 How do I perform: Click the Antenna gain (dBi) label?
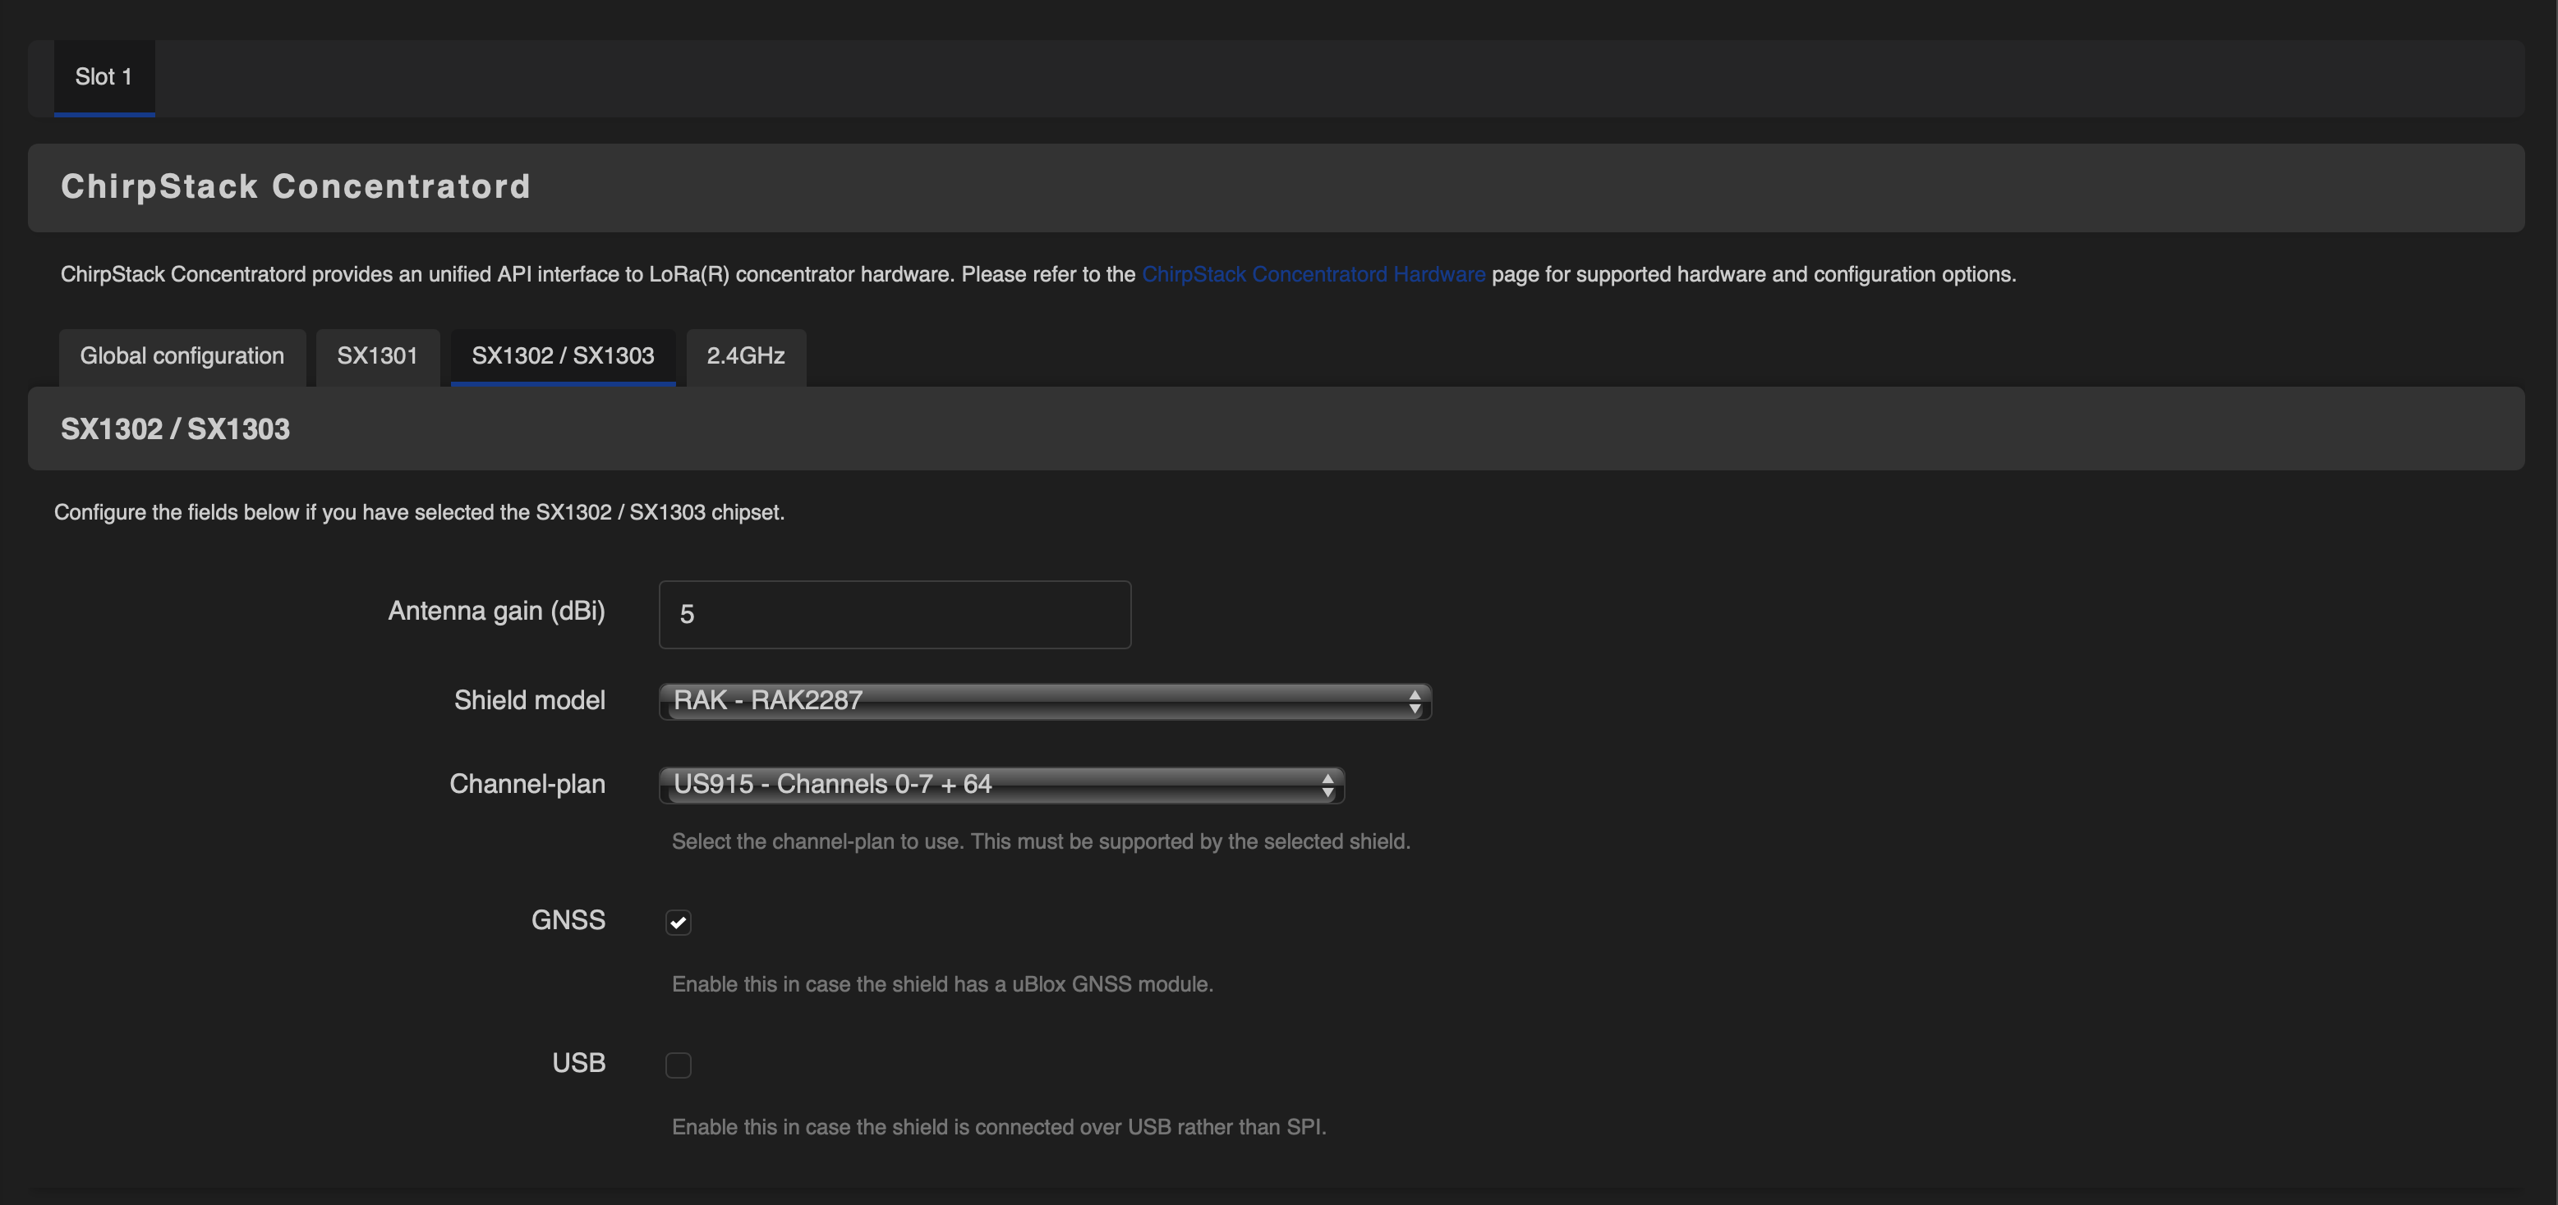(x=496, y=611)
